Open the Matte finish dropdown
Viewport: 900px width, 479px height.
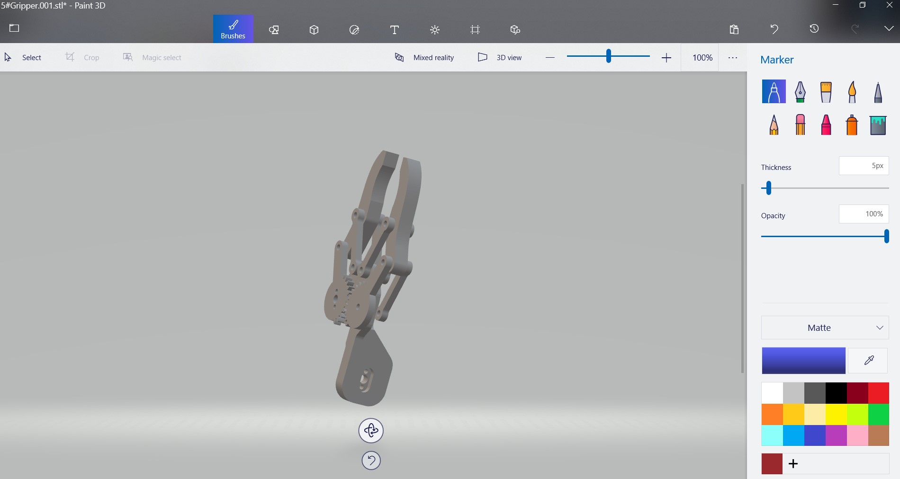click(x=824, y=328)
